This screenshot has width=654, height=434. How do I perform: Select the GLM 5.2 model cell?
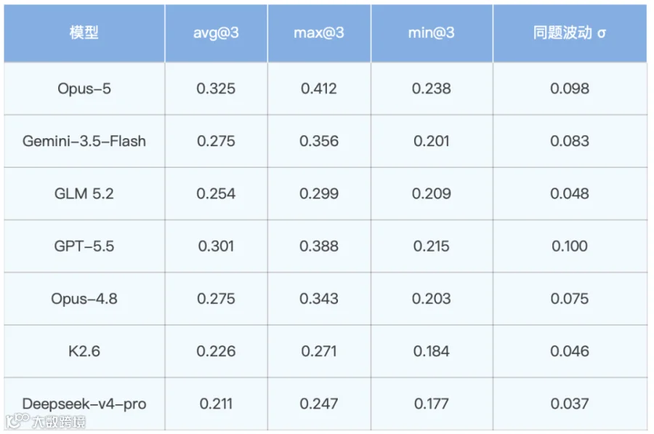click(84, 193)
